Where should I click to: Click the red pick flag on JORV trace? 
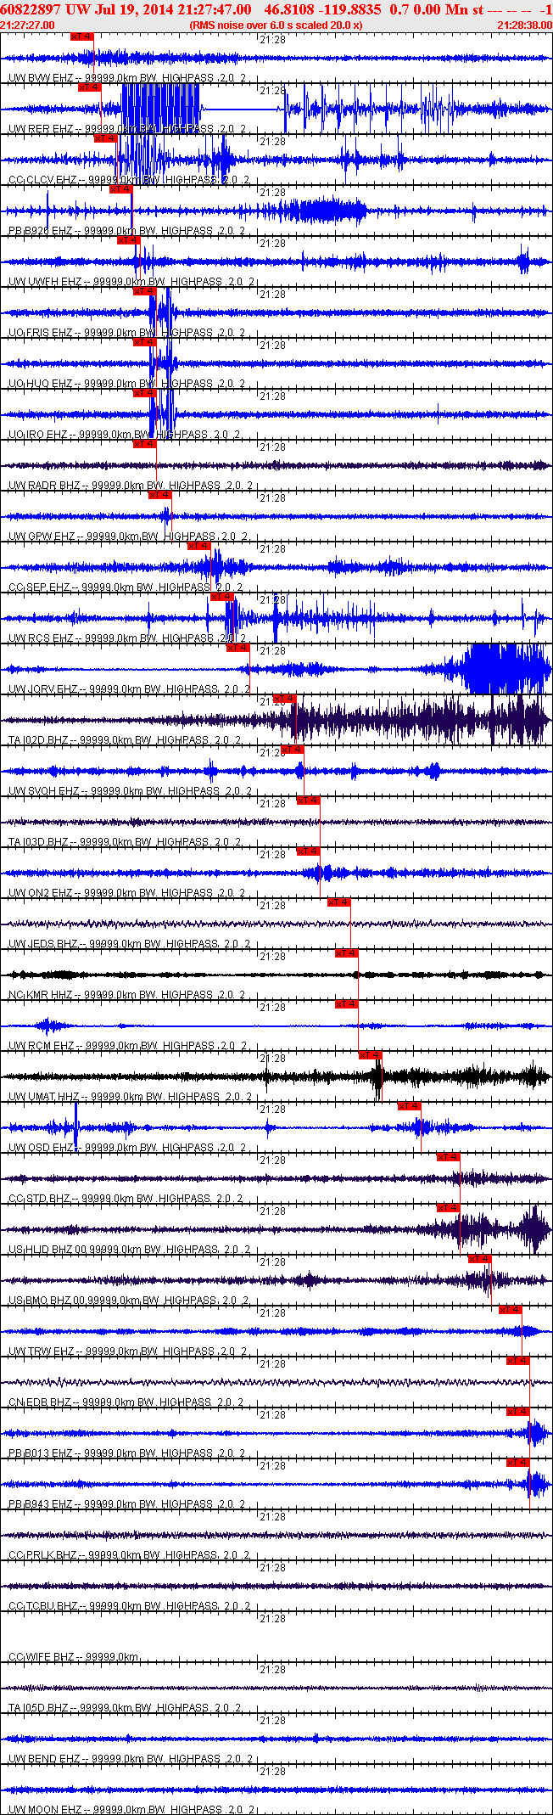click(237, 648)
